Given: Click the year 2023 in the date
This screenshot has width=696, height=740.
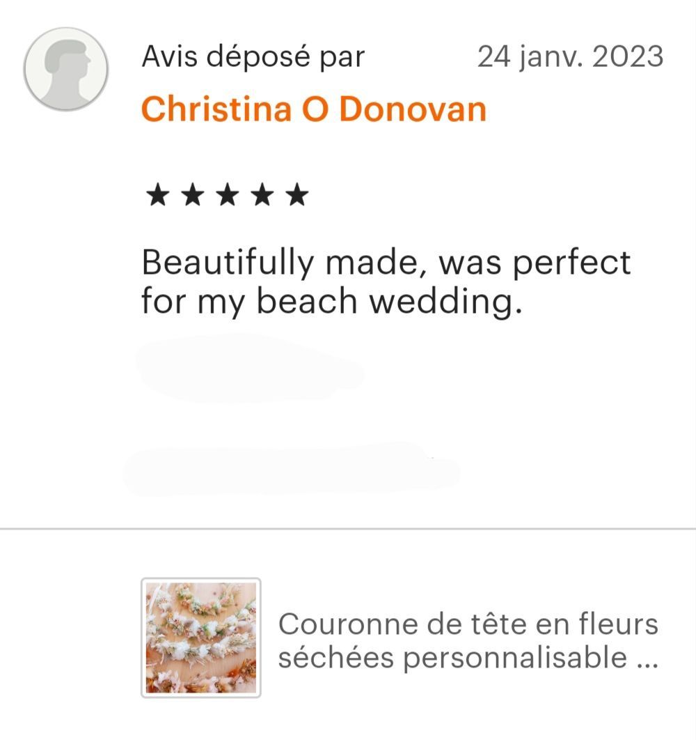Looking at the screenshot, I should point(628,56).
